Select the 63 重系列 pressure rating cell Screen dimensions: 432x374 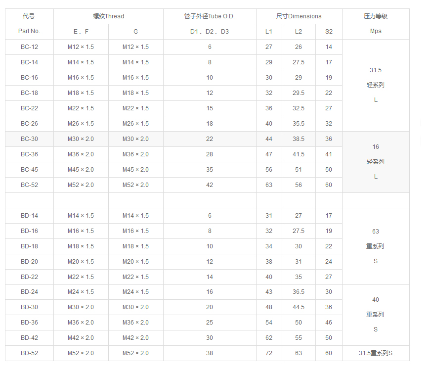pos(376,246)
